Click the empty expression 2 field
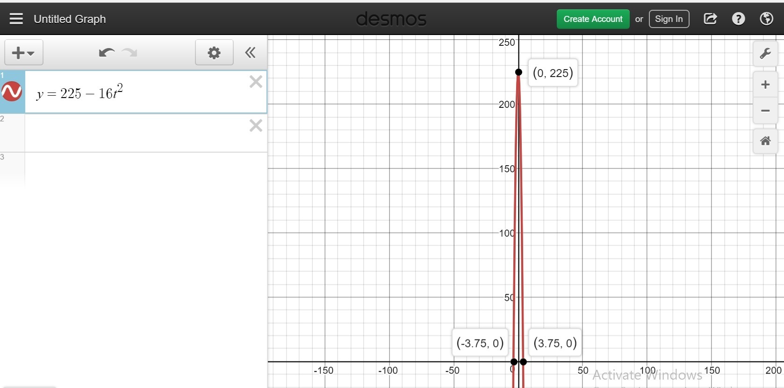The width and height of the screenshot is (784, 388). coord(146,133)
